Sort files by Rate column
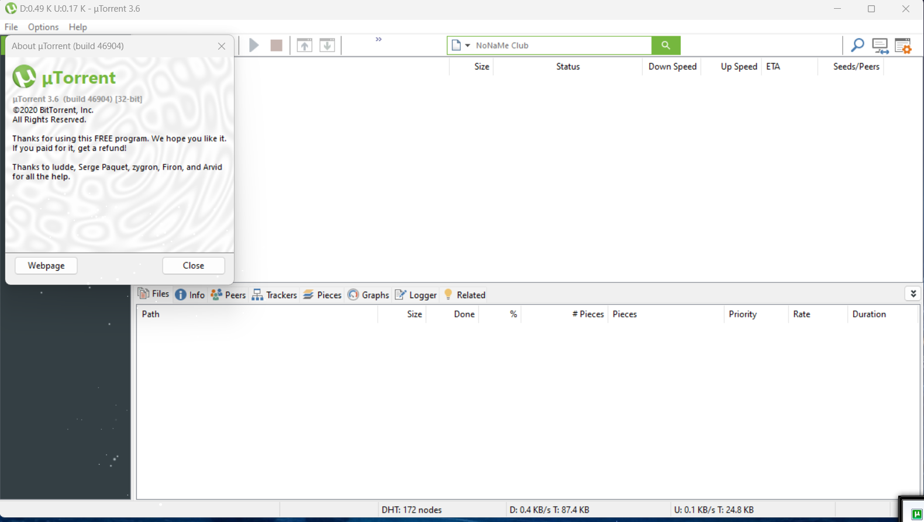The image size is (924, 522). point(818,314)
